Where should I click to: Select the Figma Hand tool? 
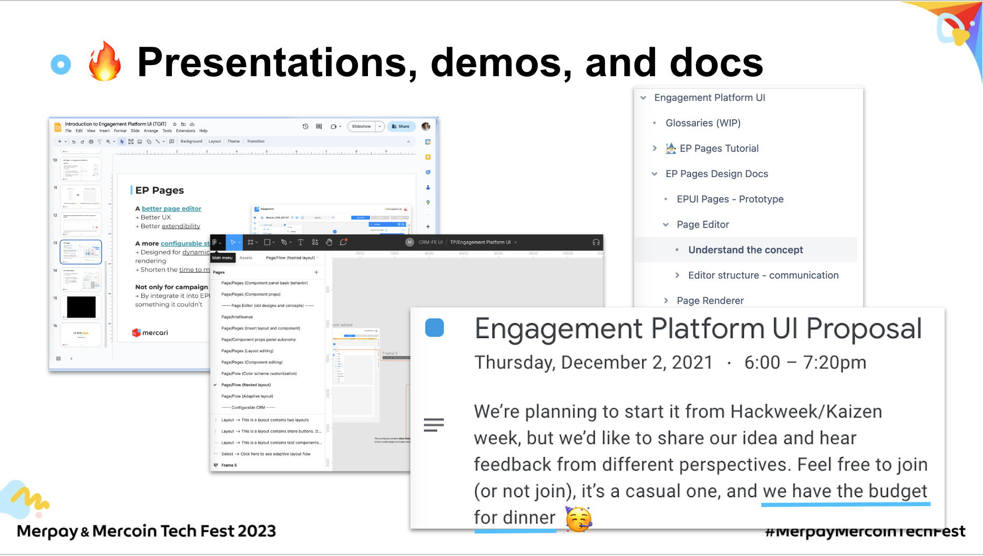[329, 242]
